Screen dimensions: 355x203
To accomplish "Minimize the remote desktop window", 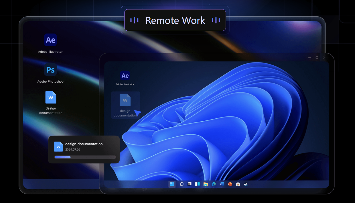I will [309, 58].
